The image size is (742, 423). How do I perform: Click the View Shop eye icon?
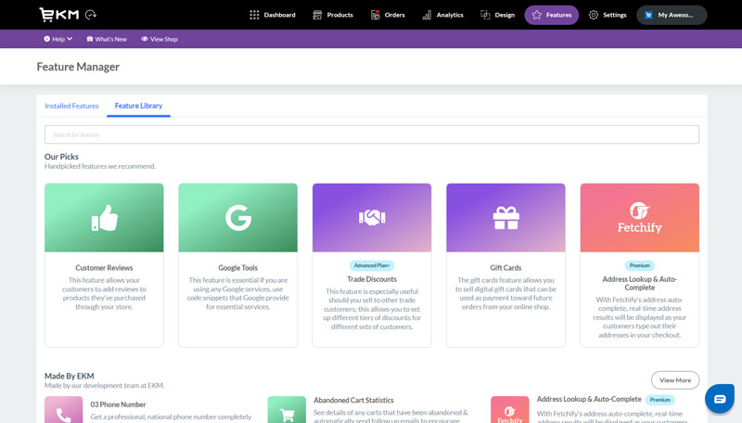click(x=145, y=39)
